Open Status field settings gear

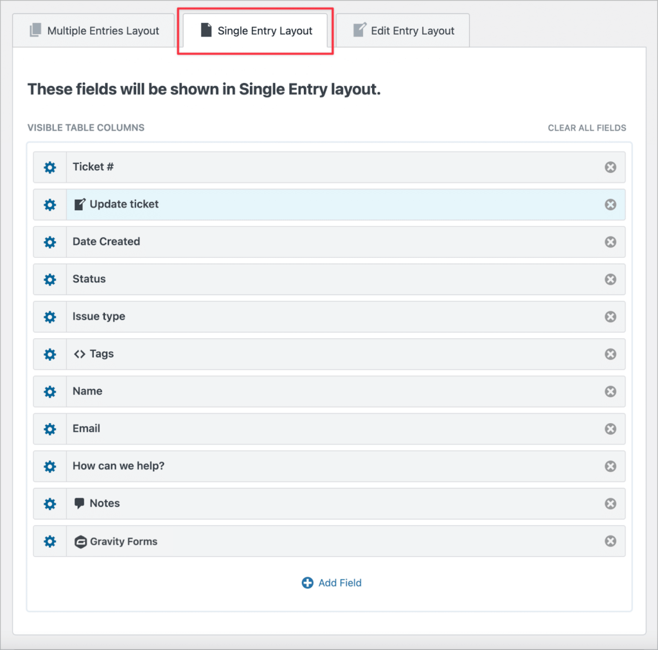click(49, 279)
